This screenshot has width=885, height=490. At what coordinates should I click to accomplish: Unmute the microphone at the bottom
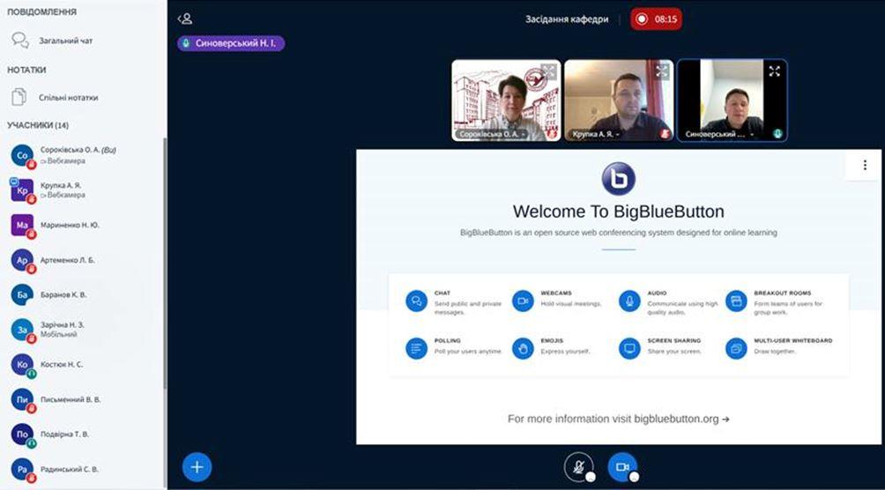[578, 467]
